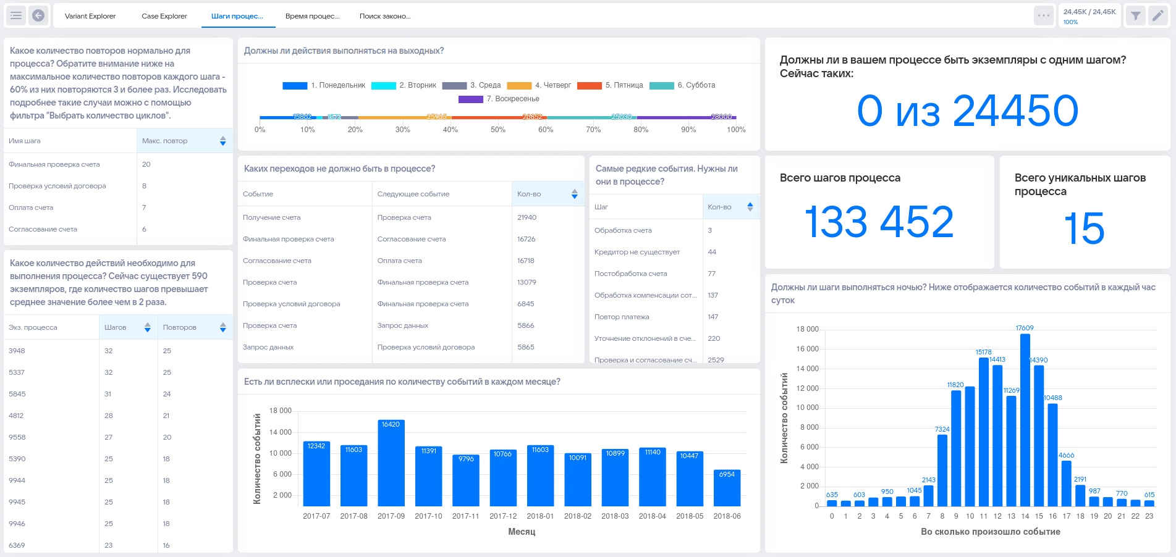Select rare event Постобработка счета
Screen dimensions: 1176x557
tap(674, 274)
